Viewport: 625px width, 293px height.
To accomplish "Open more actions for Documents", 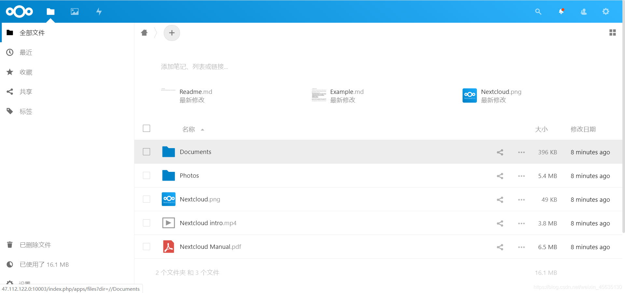I will coord(521,152).
